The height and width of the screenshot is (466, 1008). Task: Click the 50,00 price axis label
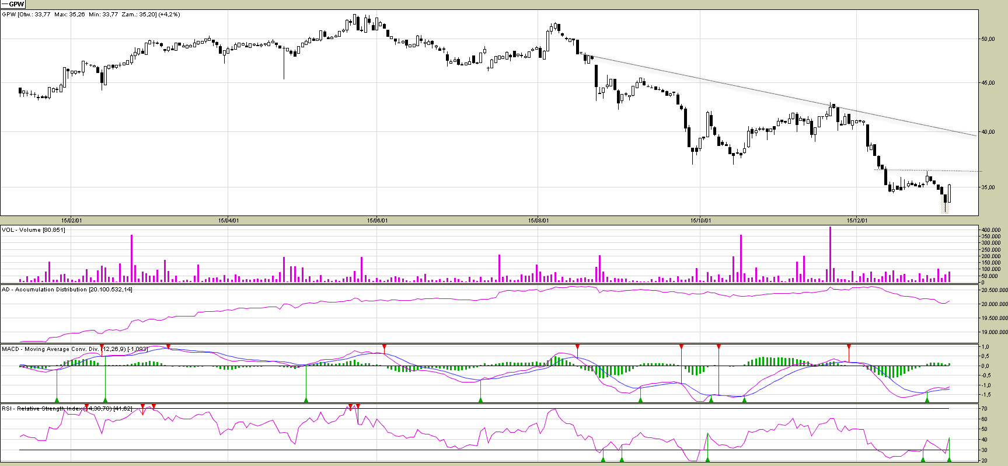click(x=988, y=39)
